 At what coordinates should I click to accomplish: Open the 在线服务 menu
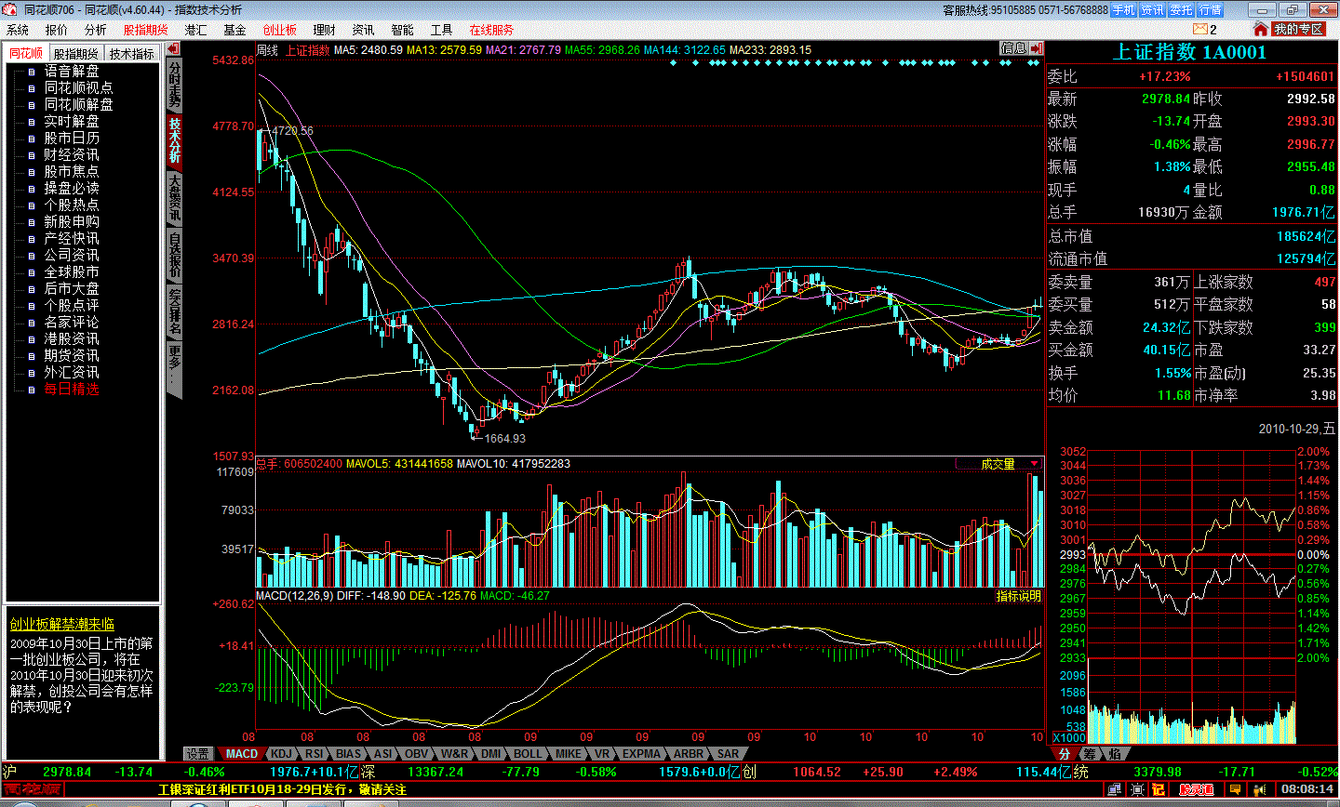coord(491,30)
